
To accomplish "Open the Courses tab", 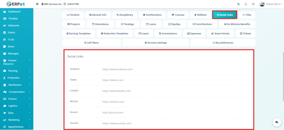I will click(178, 15).
